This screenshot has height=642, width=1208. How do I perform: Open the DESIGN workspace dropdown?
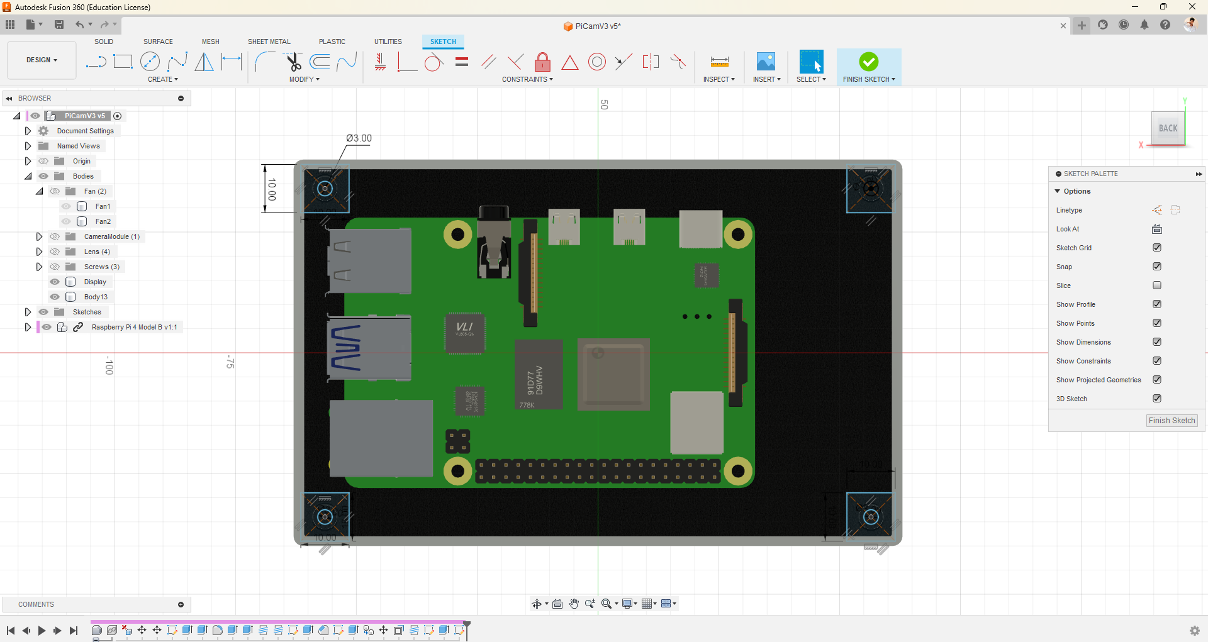(x=42, y=60)
